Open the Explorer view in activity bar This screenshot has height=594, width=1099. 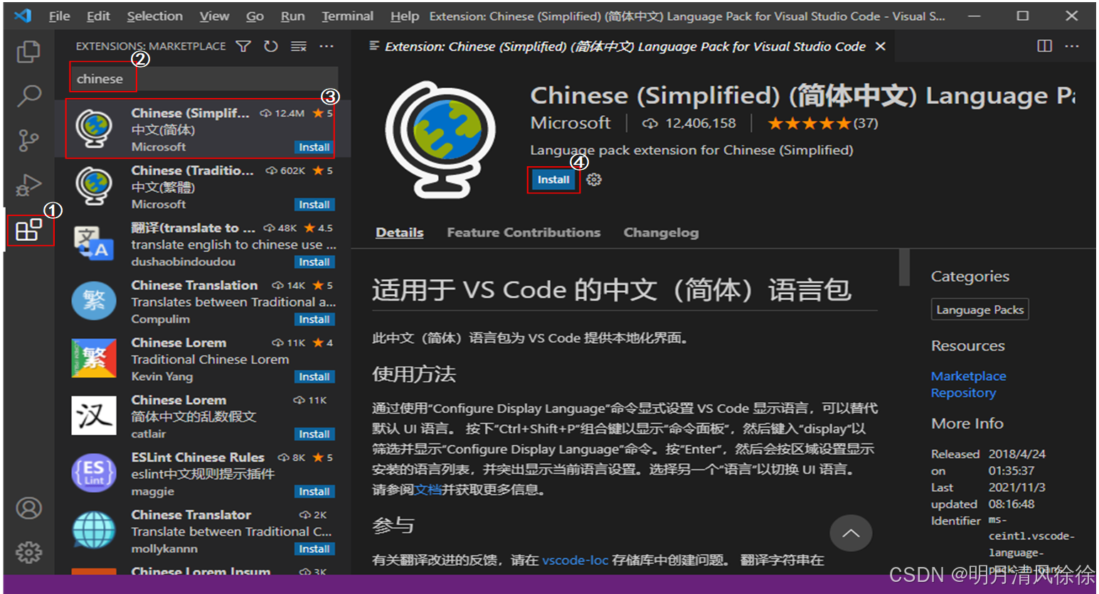coord(28,51)
